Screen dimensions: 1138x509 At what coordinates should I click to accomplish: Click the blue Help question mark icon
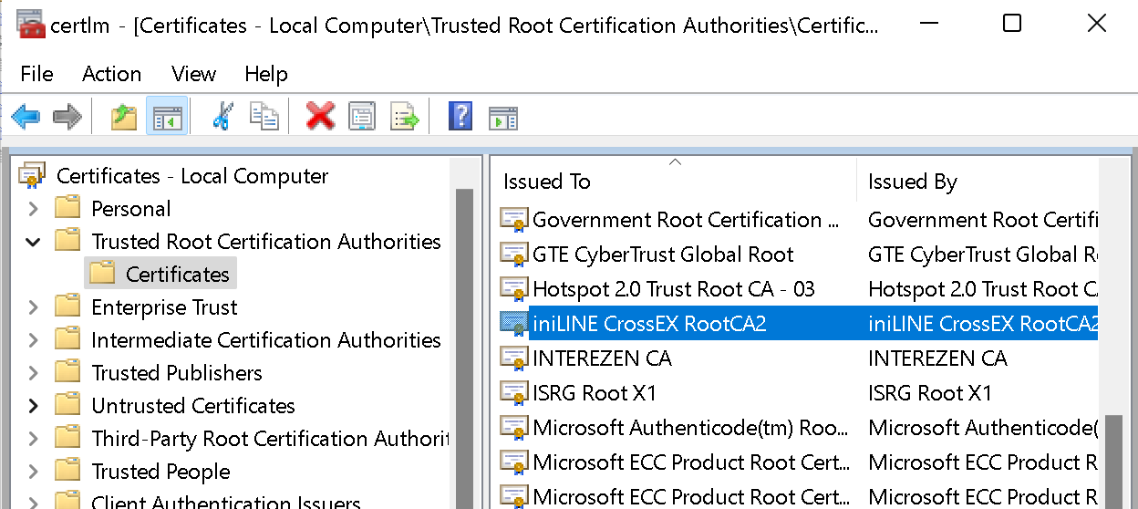[x=460, y=117]
